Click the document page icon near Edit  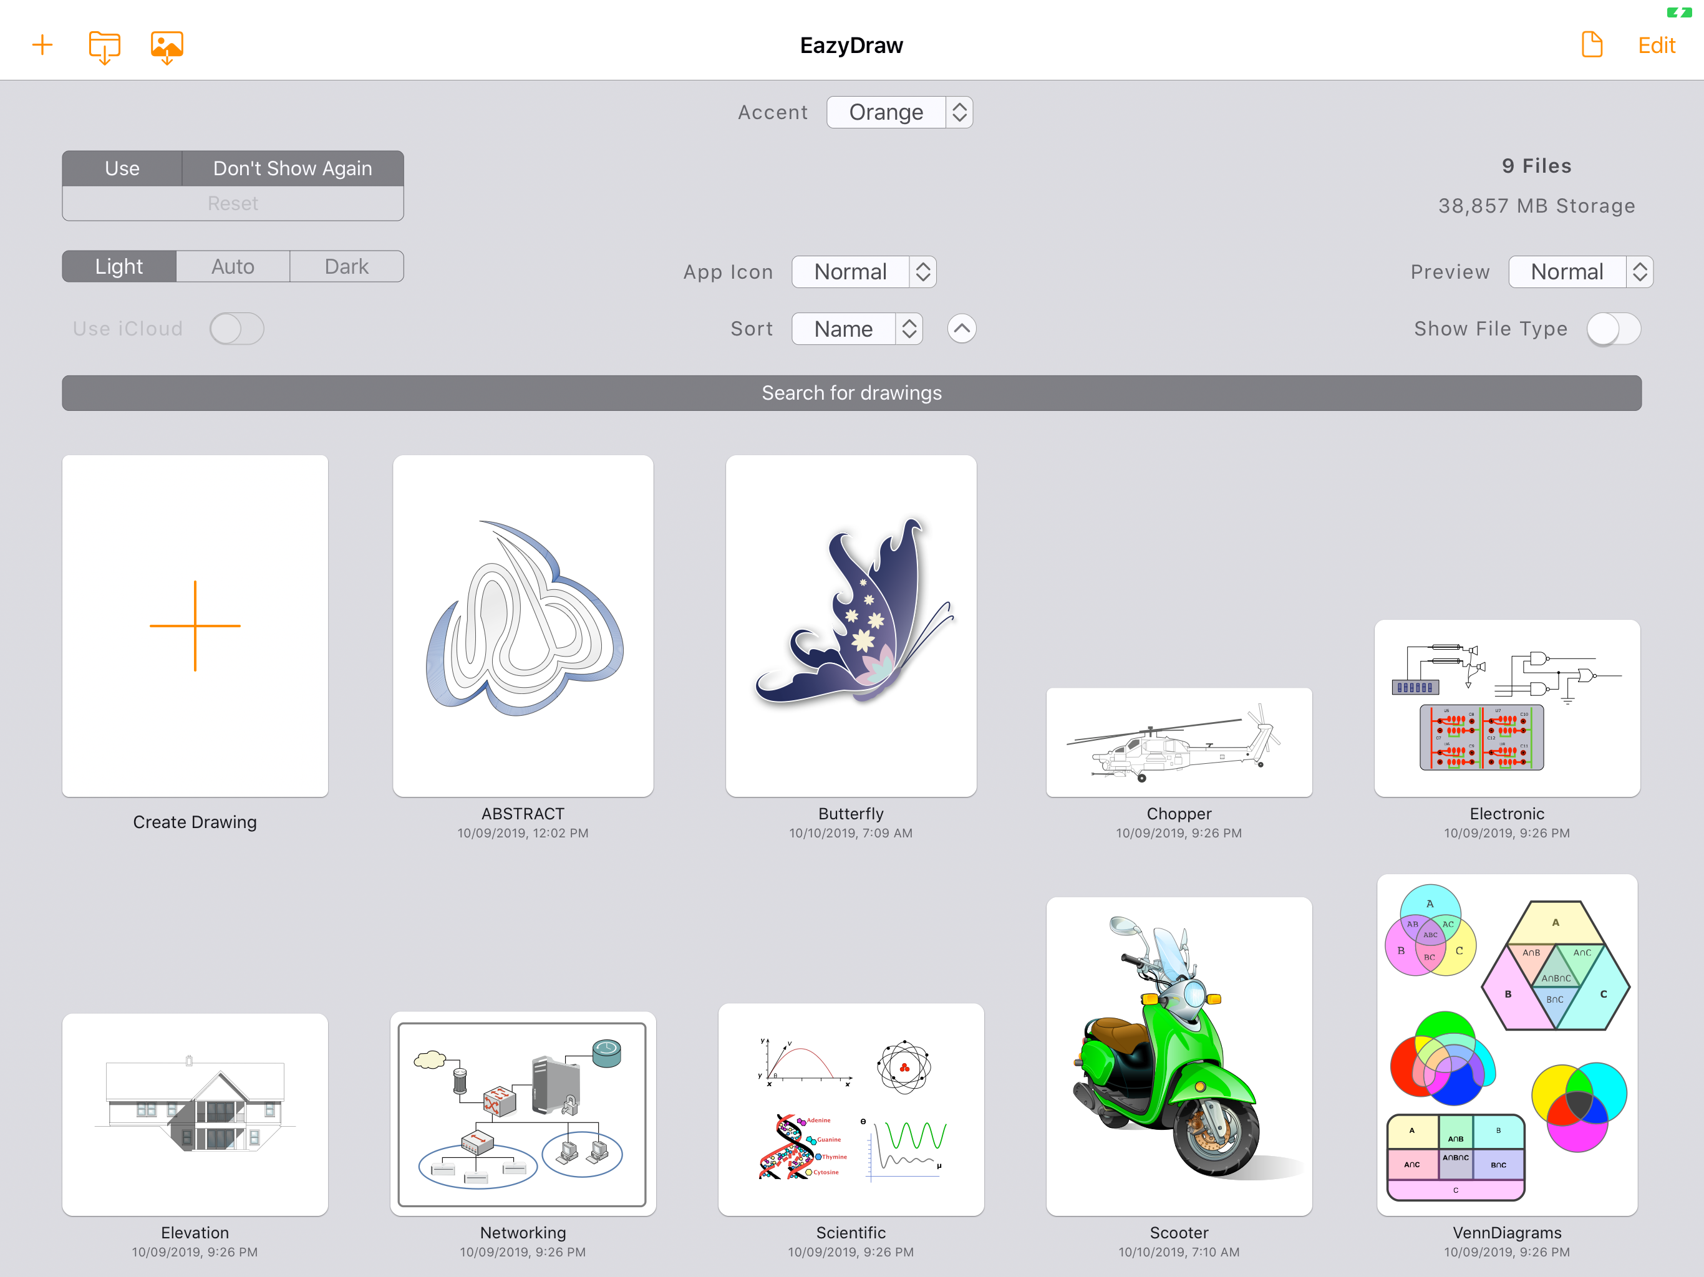1592,46
